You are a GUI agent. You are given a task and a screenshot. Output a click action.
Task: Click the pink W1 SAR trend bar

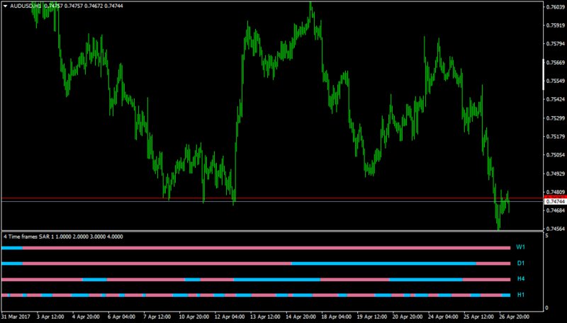point(266,248)
